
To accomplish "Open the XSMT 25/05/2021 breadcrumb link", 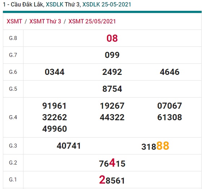I will [x=92, y=21].
